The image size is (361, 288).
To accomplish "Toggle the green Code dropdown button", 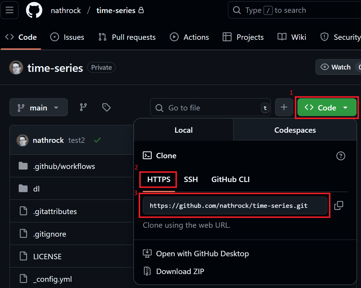I will 327,107.
